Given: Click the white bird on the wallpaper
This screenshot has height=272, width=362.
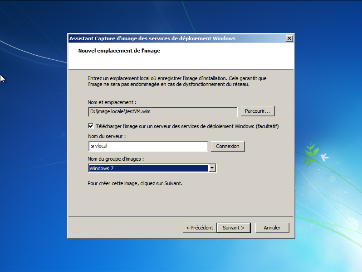Looking at the screenshot, I should tap(325, 157).
